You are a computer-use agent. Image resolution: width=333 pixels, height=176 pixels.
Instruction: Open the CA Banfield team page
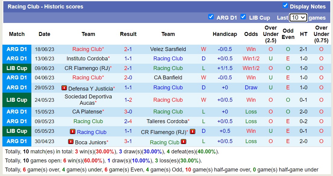[168, 78]
